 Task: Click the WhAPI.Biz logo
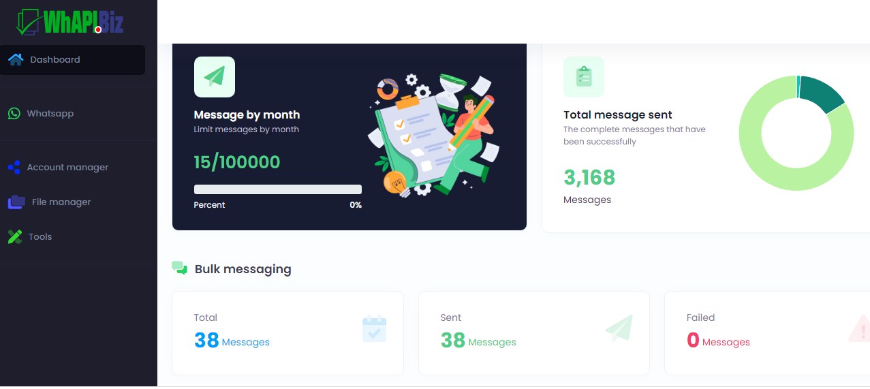coord(70,21)
